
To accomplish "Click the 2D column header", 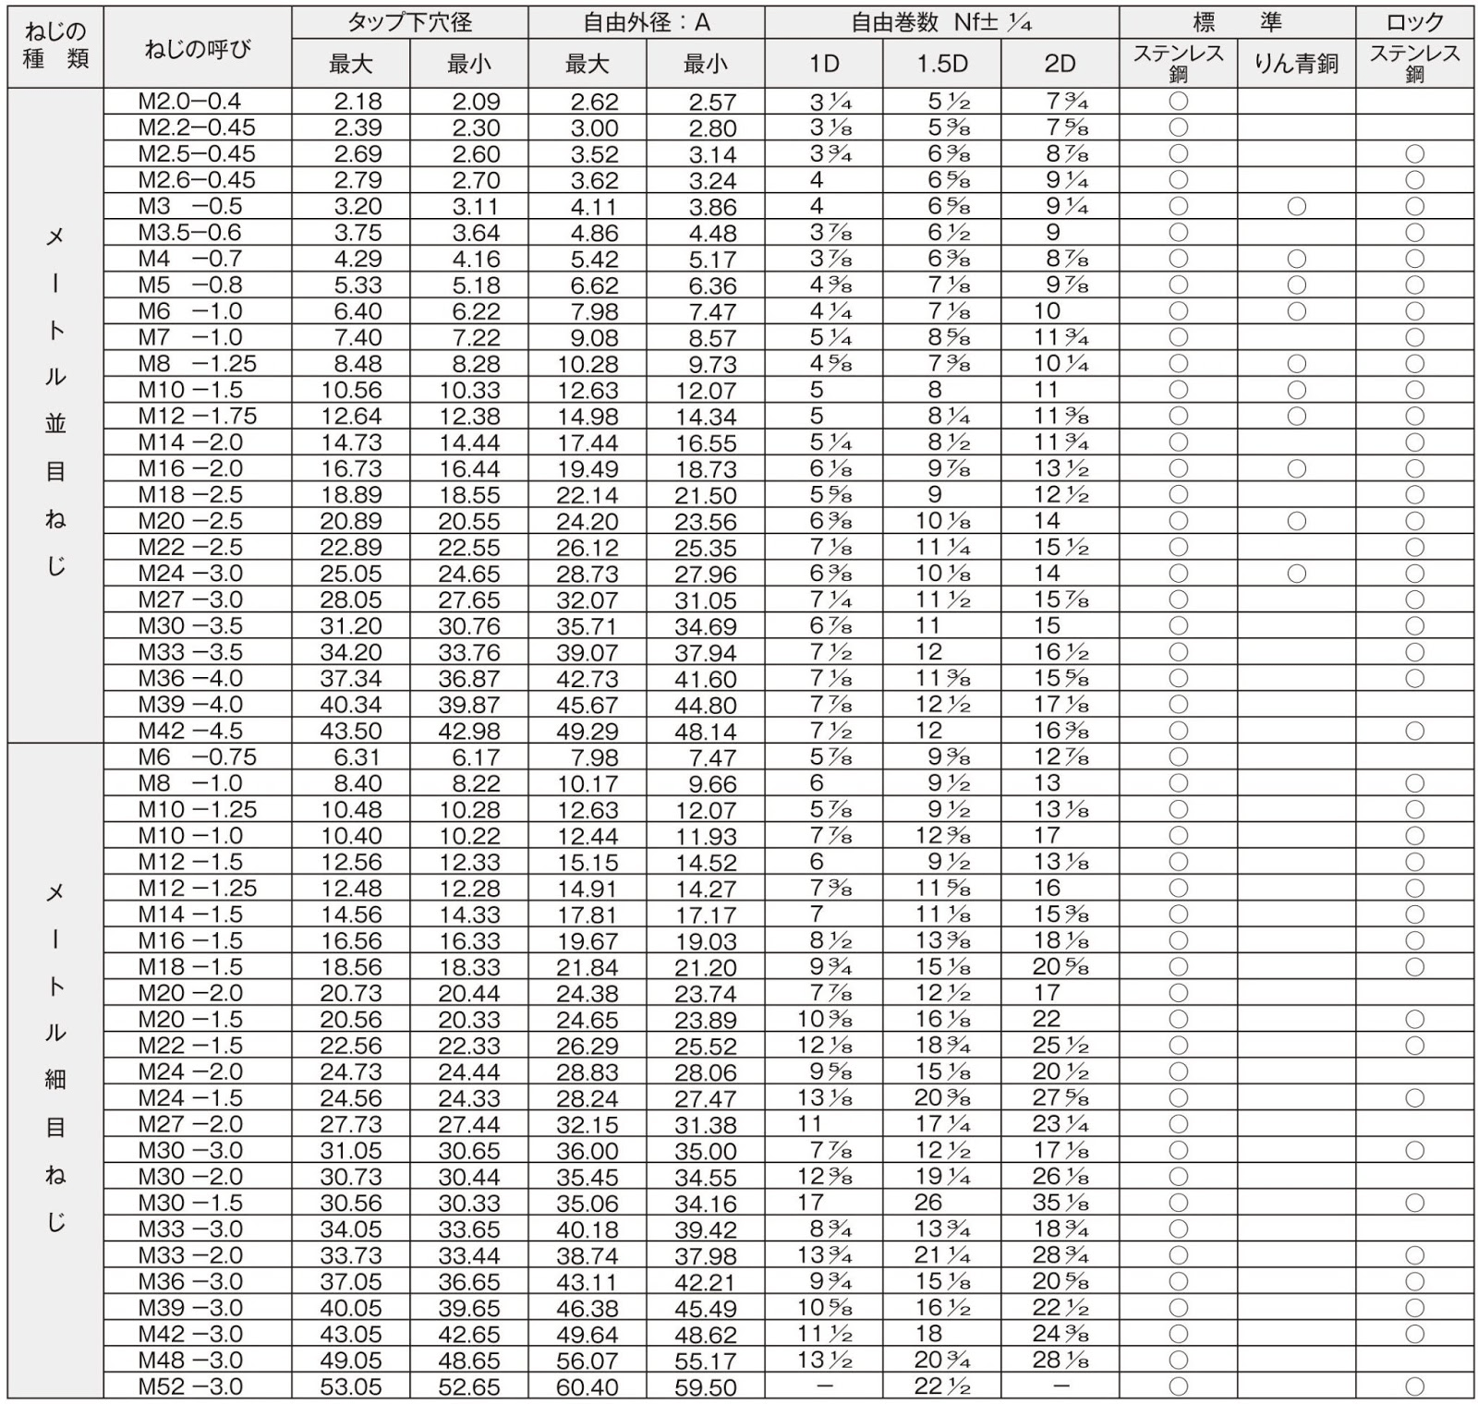I will [x=1060, y=64].
